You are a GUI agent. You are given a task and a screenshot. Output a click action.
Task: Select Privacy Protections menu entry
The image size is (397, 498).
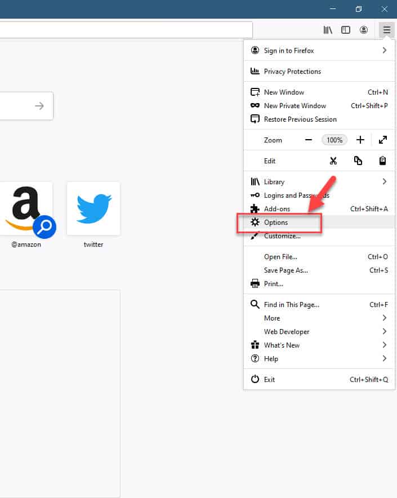coord(319,71)
